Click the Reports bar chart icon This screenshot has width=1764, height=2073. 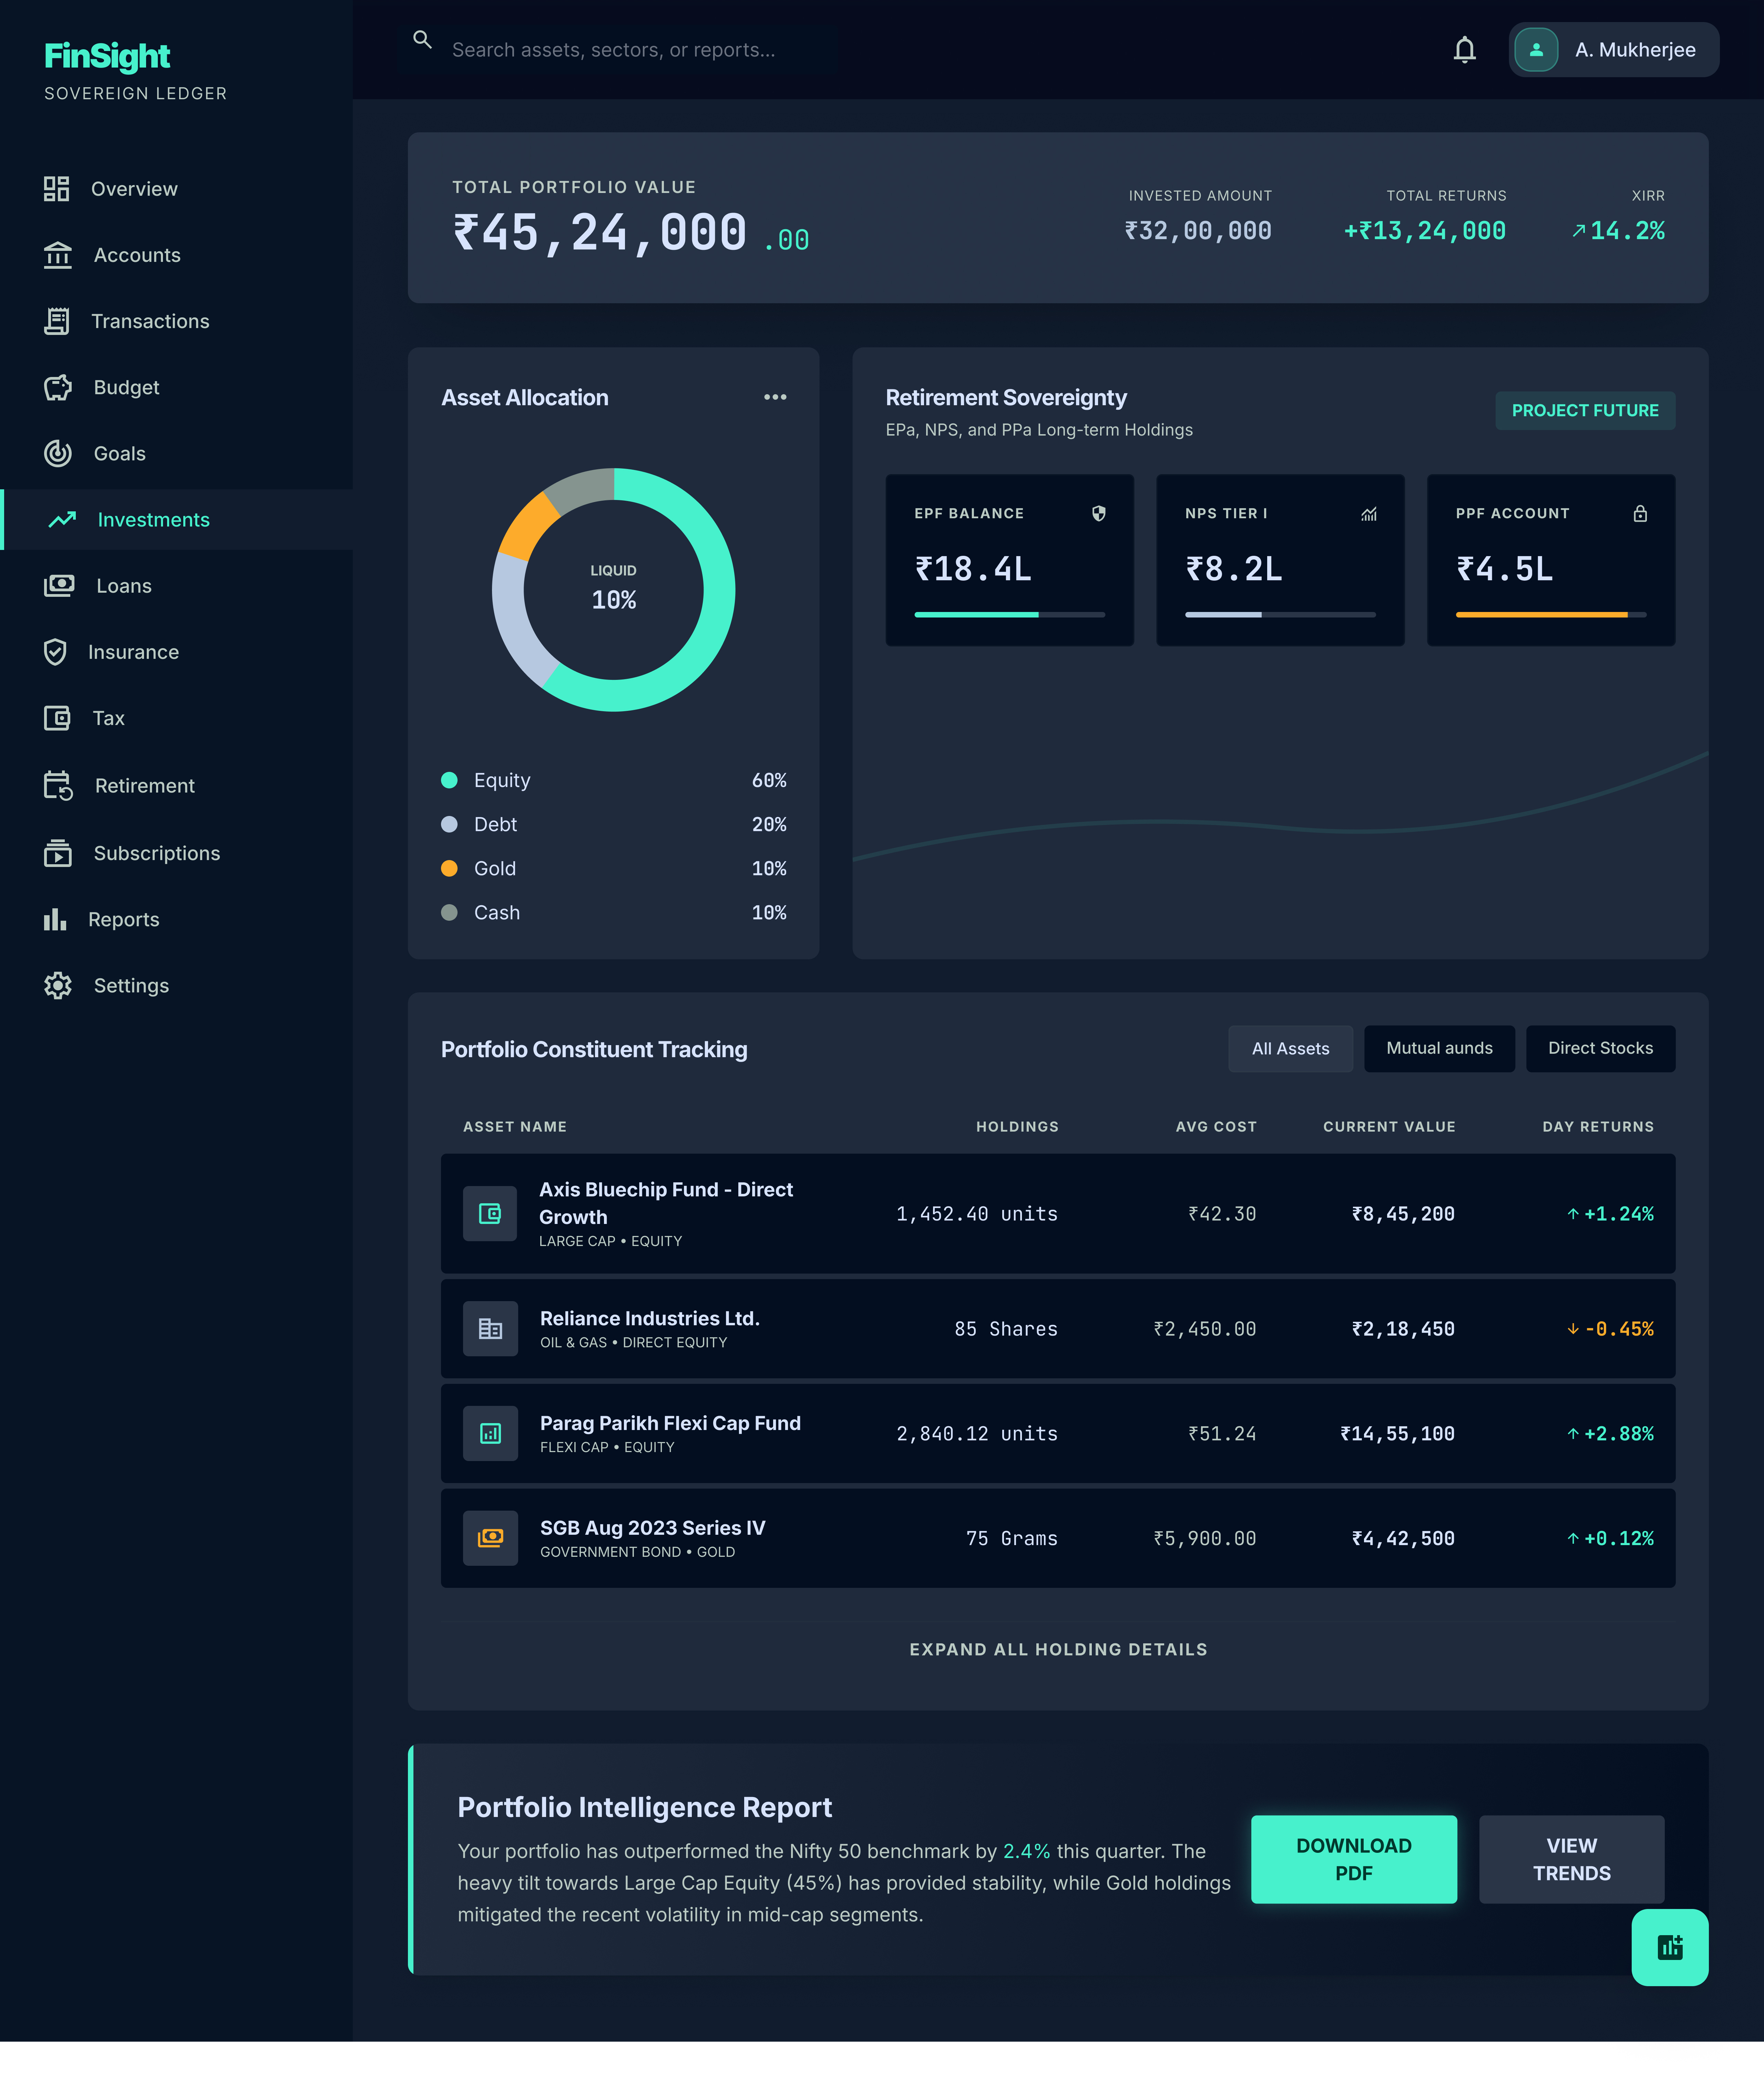click(55, 919)
